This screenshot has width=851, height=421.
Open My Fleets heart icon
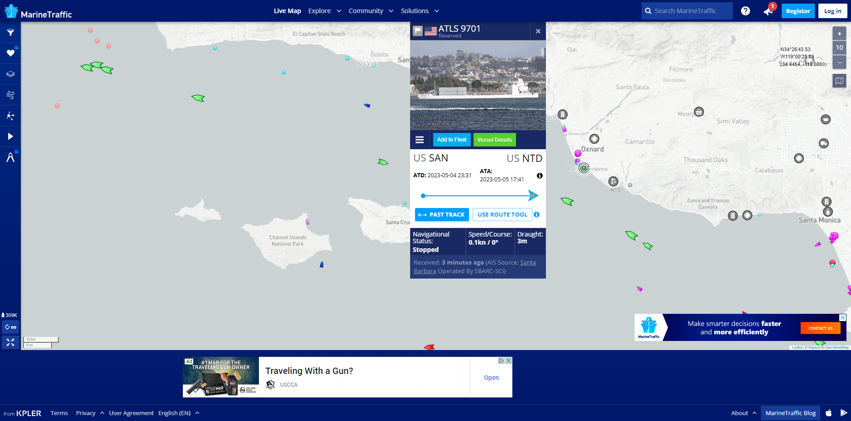(x=10, y=53)
